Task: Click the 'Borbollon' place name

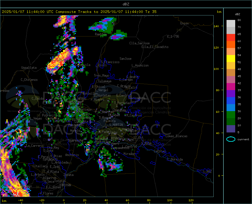Action: click(90, 93)
